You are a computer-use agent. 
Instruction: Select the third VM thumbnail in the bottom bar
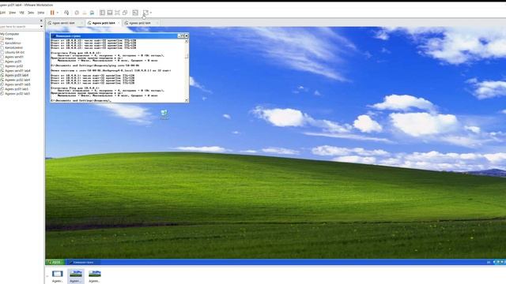click(x=95, y=276)
